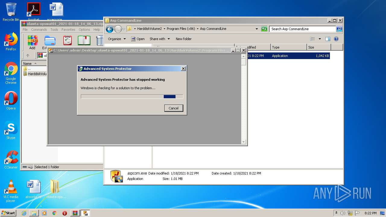
Task: Select HarddiskVolume folder in WinRAR list
Action: pos(35,74)
